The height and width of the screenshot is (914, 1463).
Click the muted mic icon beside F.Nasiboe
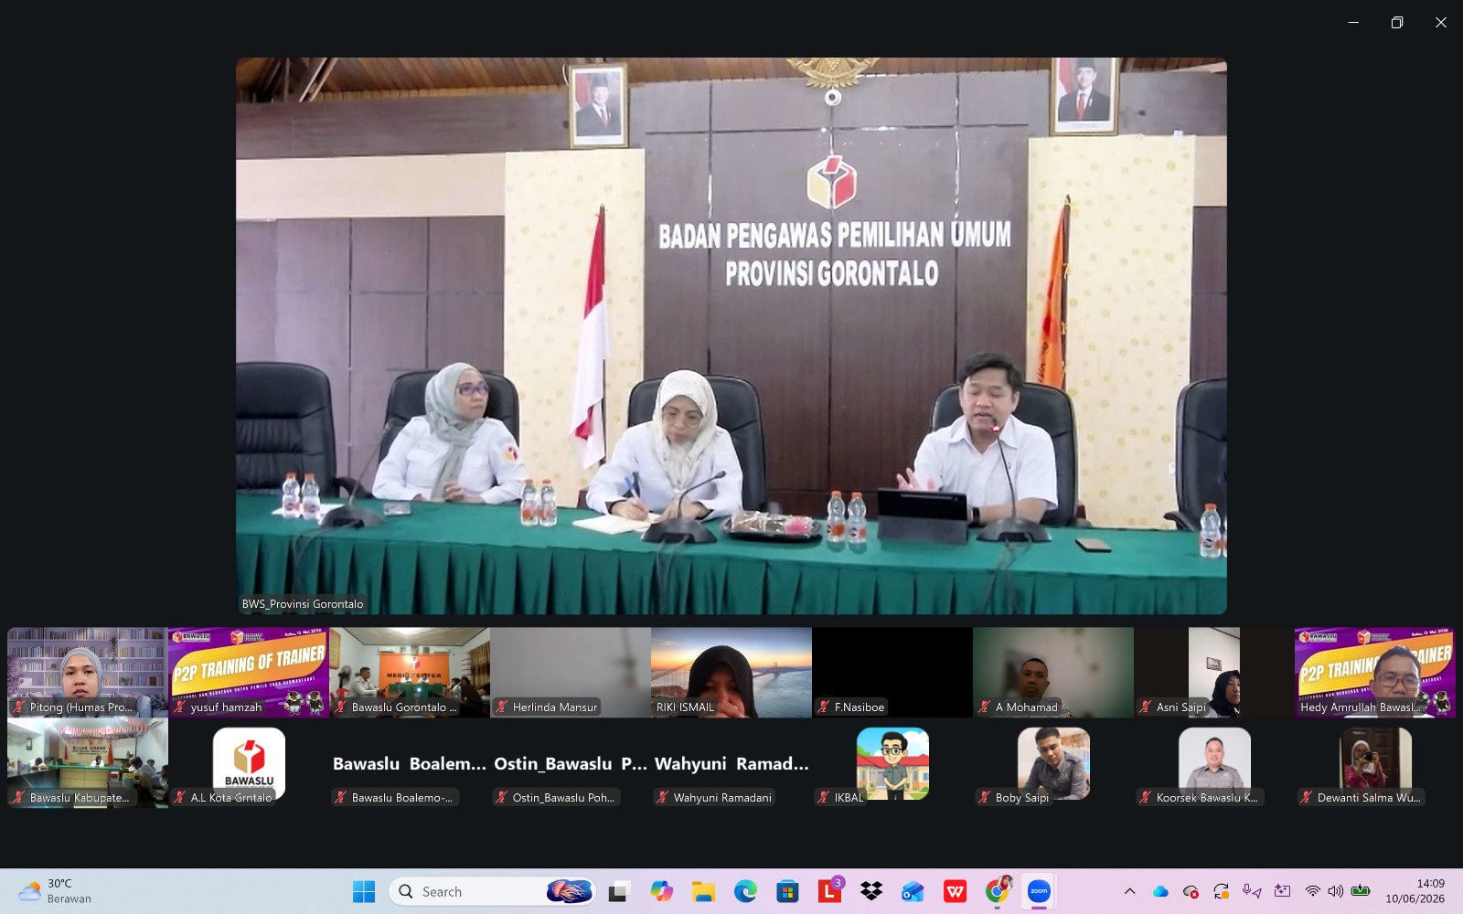tap(823, 707)
